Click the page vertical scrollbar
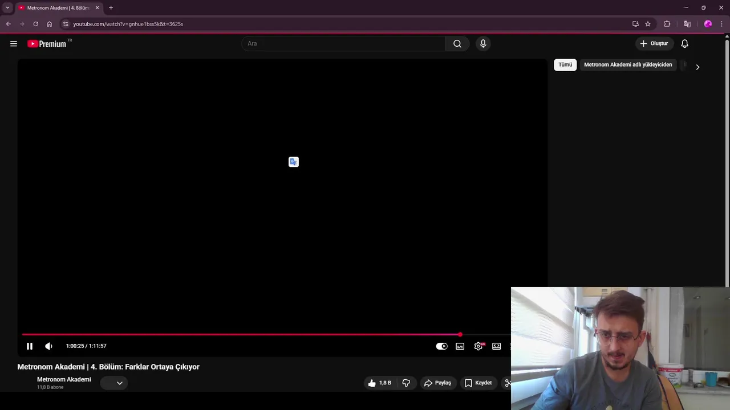730x410 pixels. (727, 162)
